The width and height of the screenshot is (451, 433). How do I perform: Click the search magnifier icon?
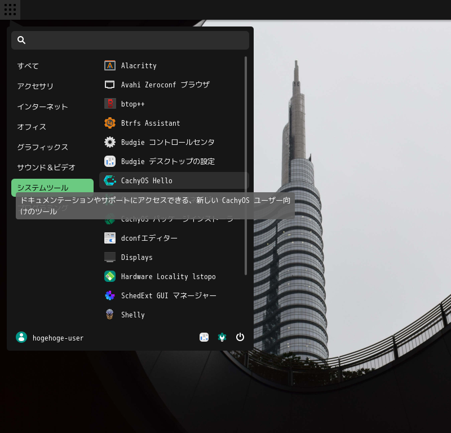pyautogui.click(x=21, y=40)
